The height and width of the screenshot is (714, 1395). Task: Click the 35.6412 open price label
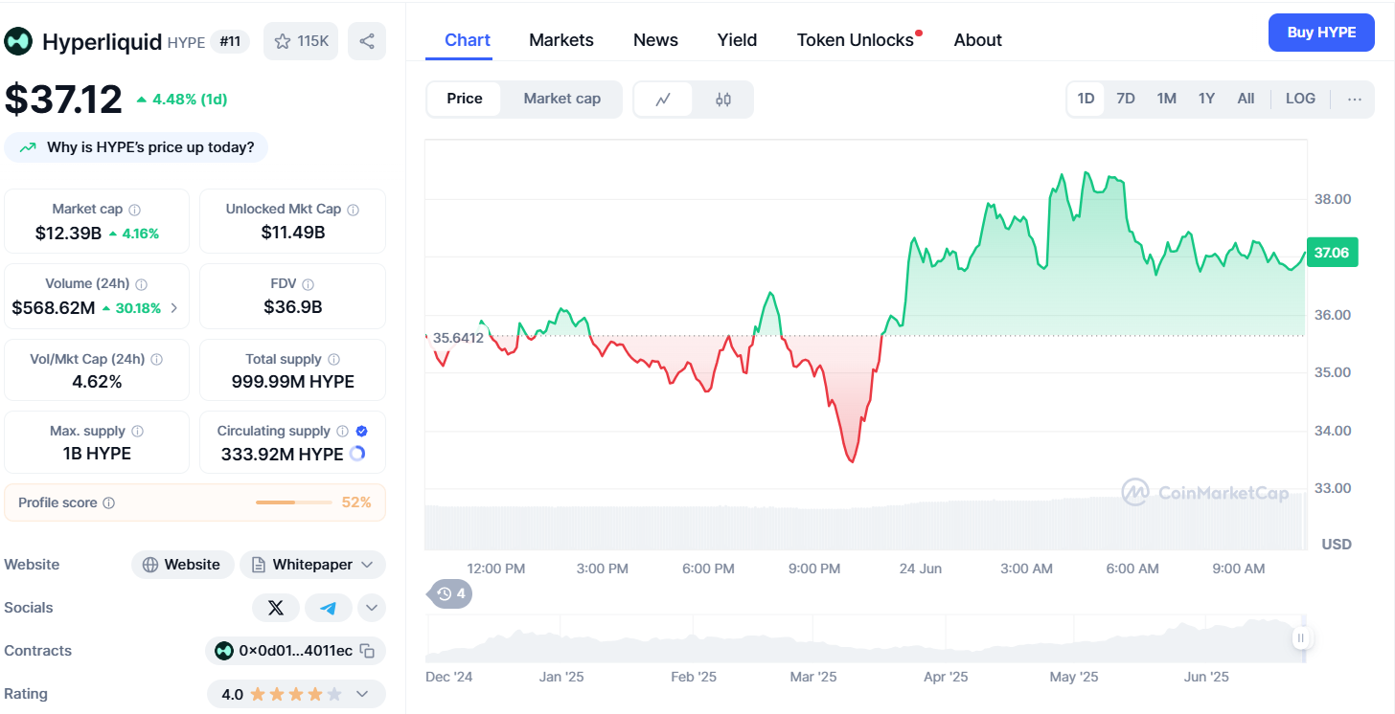point(458,338)
